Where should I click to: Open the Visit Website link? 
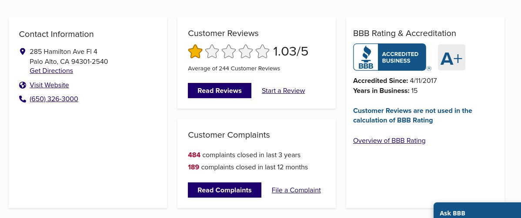tap(49, 85)
